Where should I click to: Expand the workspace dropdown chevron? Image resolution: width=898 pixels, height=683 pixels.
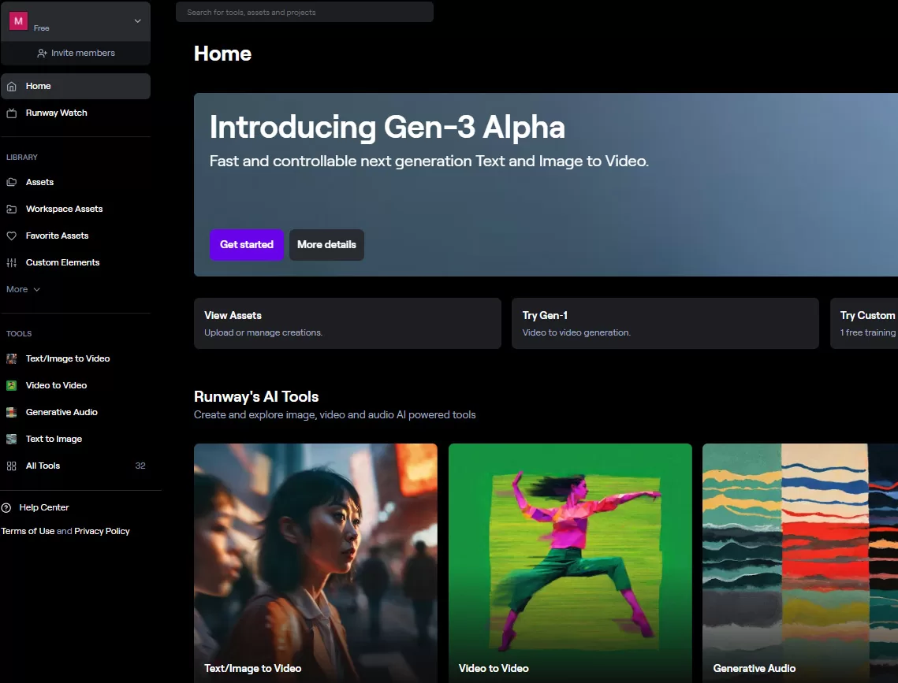pyautogui.click(x=137, y=21)
